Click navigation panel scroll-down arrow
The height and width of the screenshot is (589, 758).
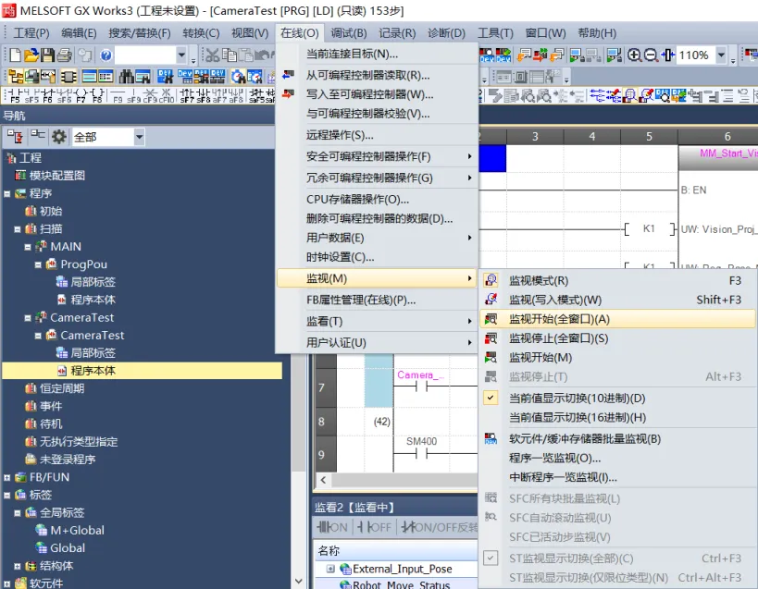click(299, 581)
